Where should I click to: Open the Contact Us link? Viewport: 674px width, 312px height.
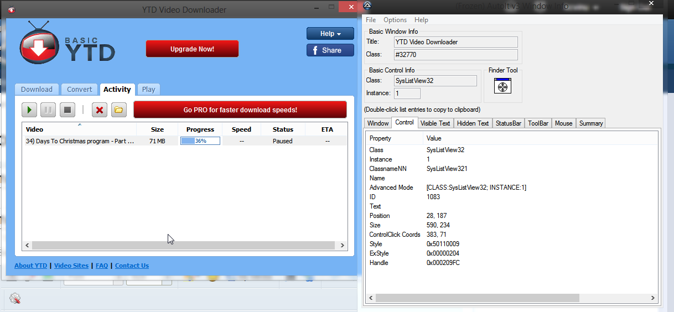click(x=132, y=266)
